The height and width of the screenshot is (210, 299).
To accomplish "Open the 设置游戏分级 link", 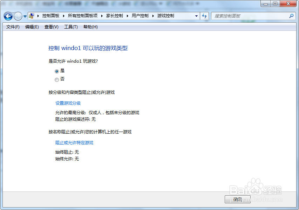I will click(69, 103).
